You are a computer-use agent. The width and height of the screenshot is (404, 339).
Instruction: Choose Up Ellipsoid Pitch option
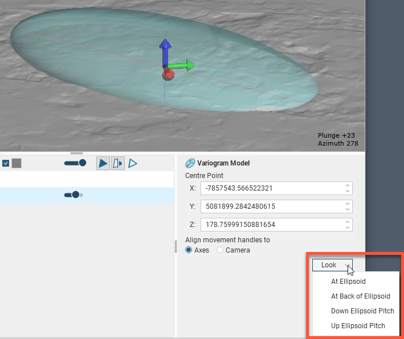[358, 326]
